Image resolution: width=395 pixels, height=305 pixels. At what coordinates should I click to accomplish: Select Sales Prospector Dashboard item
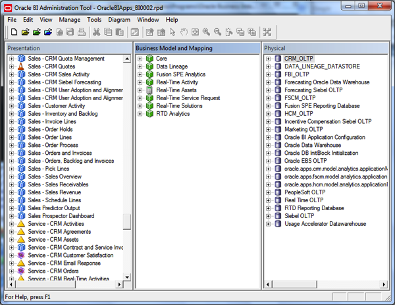[61, 216]
